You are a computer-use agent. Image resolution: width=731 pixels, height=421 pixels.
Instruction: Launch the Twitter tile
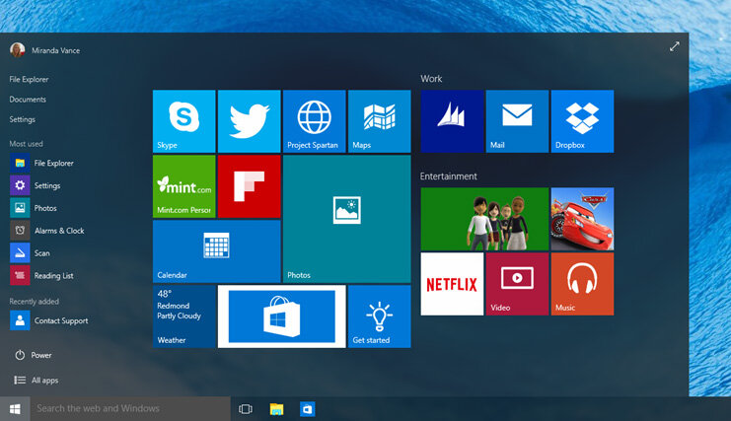point(249,121)
